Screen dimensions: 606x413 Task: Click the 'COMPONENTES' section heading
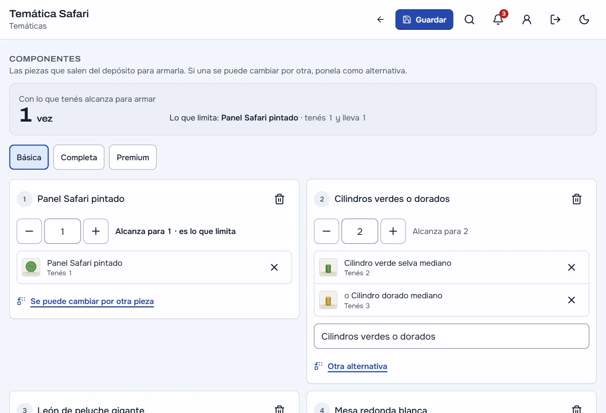point(45,59)
